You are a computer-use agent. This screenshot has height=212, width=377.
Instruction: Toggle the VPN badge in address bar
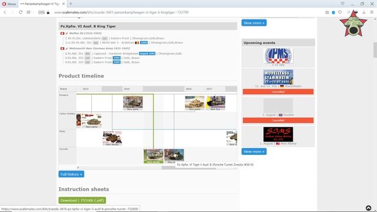[41, 12]
